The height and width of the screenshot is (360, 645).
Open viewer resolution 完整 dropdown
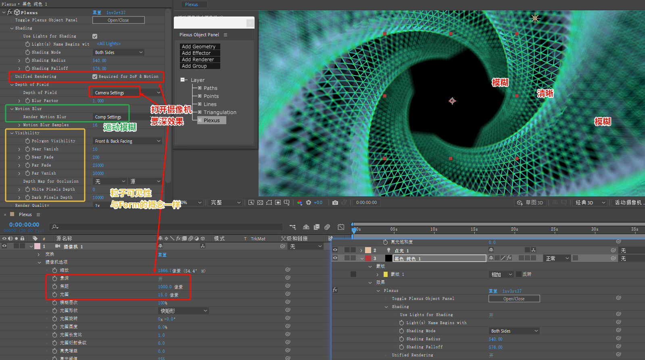point(225,202)
